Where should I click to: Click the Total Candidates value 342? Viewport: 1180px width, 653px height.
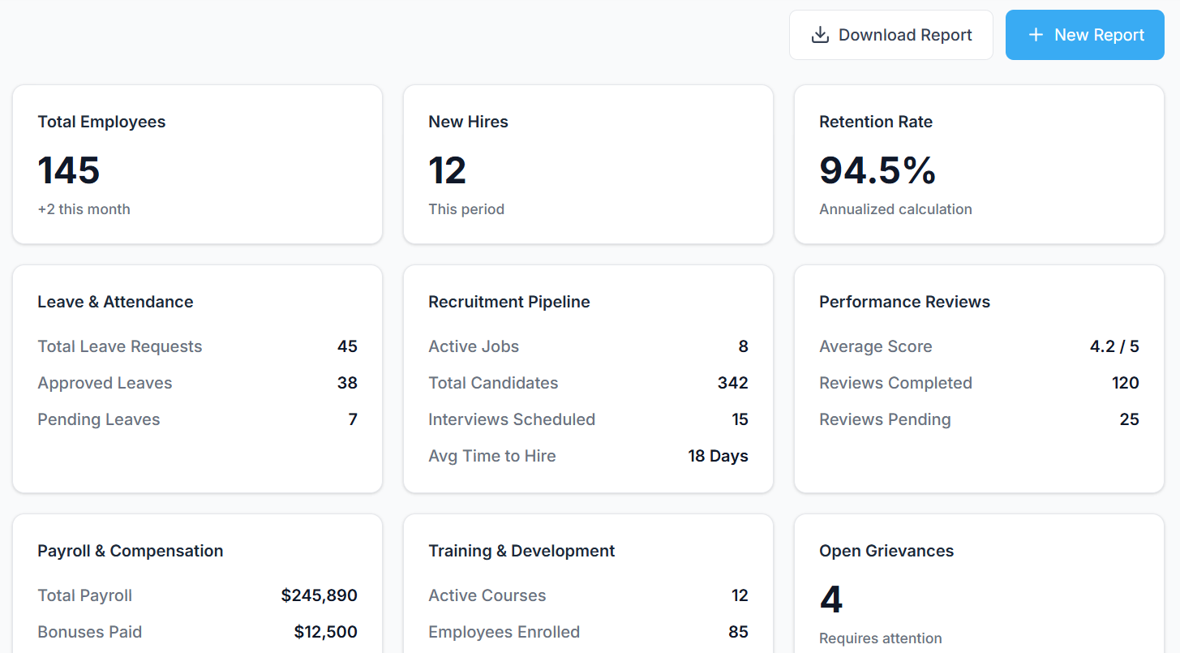point(733,383)
